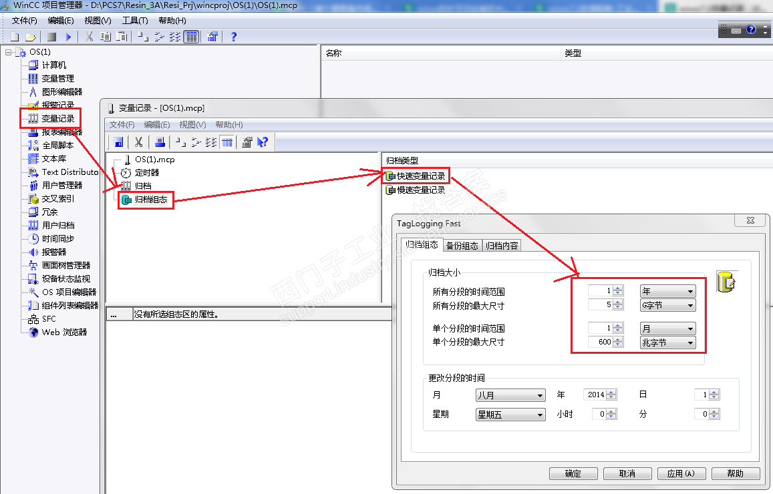Click the 5 max size input field
The image size is (773, 494).
pos(601,305)
